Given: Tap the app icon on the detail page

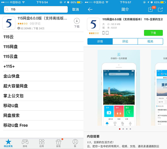Looking at the screenshot, I should (94, 24).
